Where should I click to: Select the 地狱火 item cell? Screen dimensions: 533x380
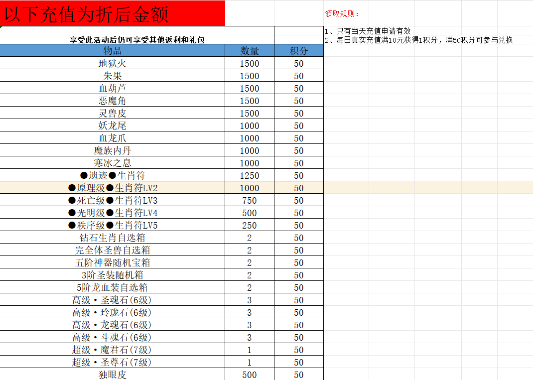click(112, 63)
